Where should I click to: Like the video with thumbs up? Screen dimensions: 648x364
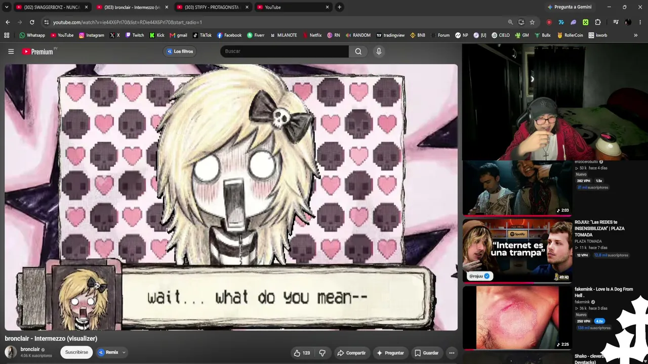tap(302, 353)
